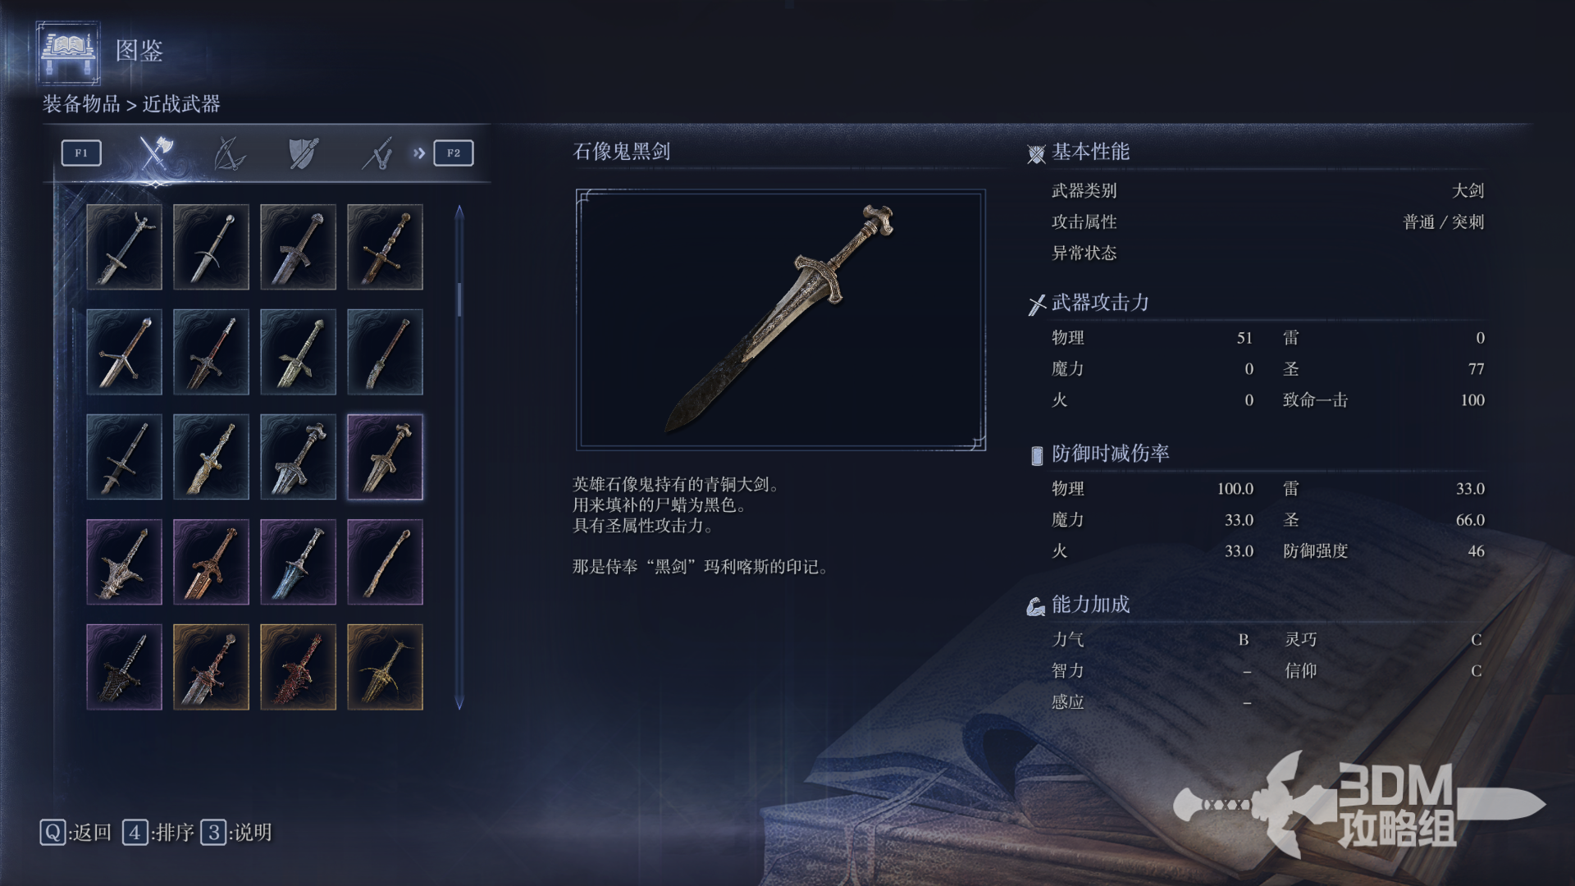Click the F2 next category button
The width and height of the screenshot is (1575, 886).
tap(454, 153)
